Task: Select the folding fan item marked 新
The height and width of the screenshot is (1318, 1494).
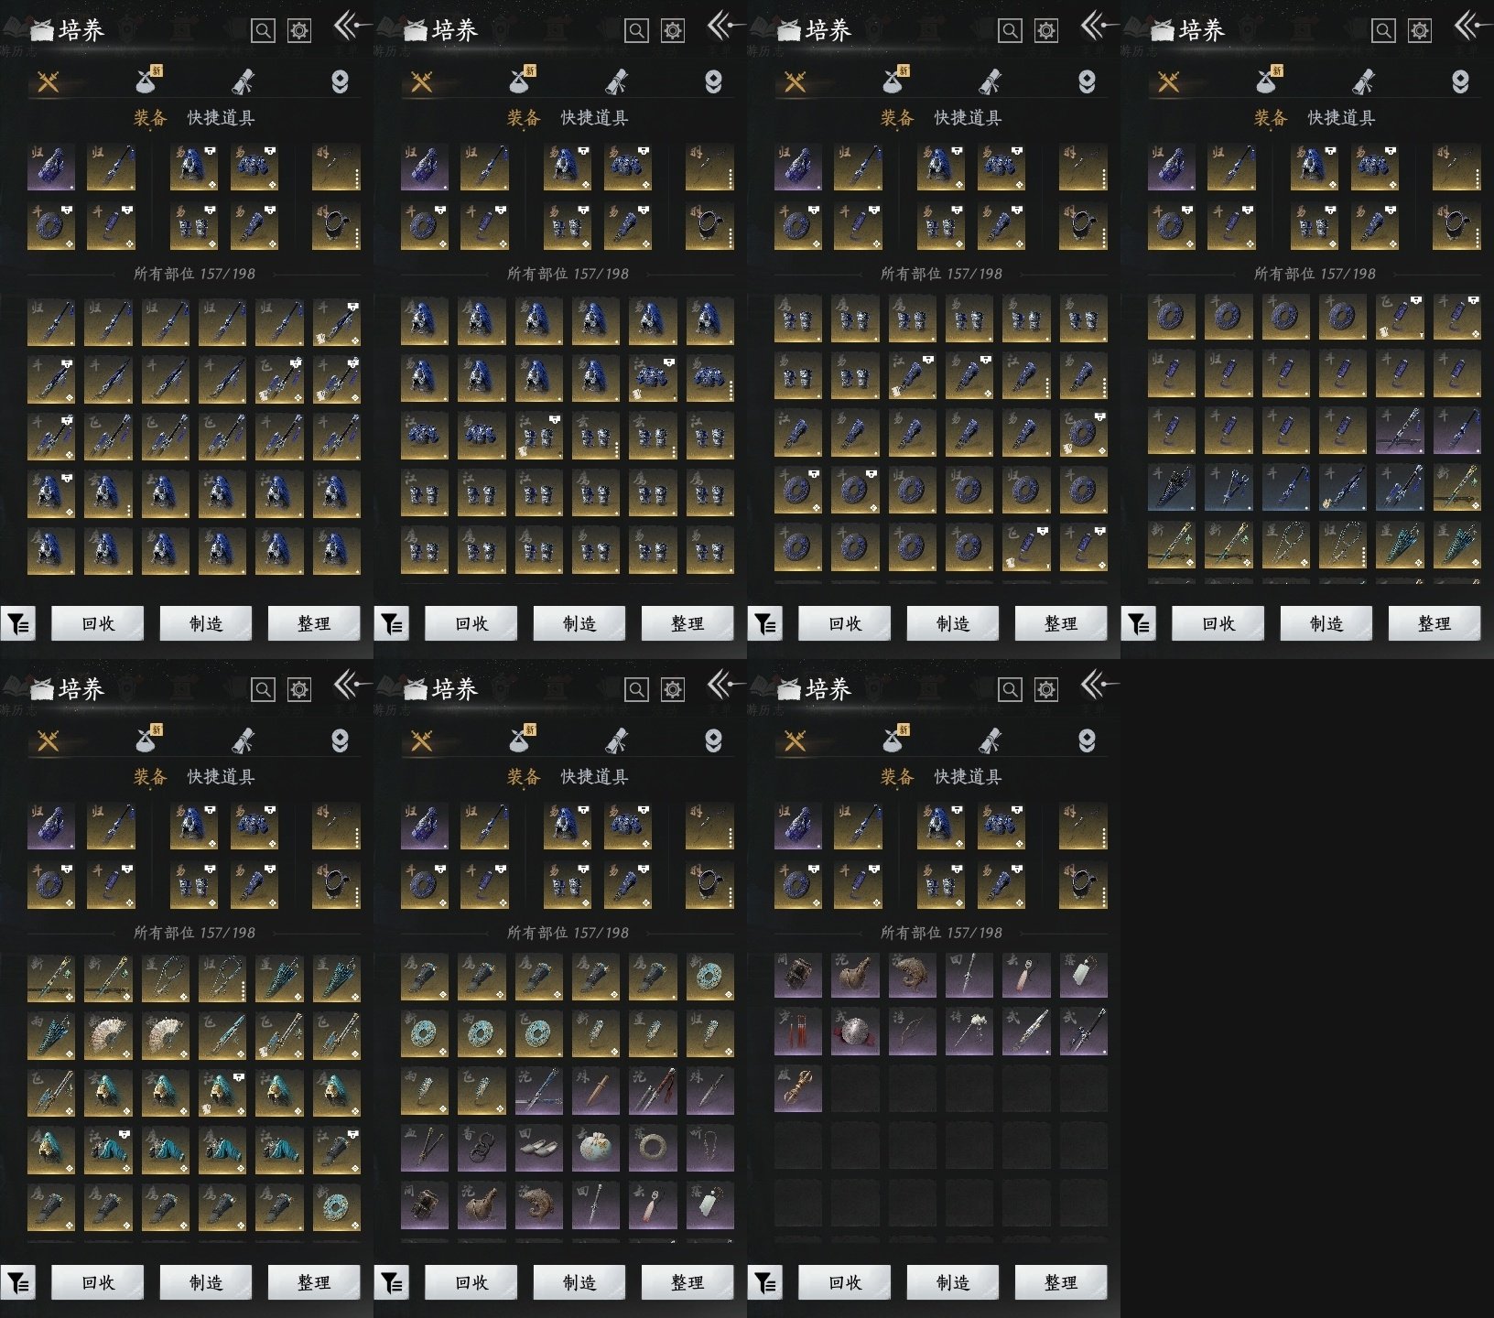Action: click(x=108, y=1034)
